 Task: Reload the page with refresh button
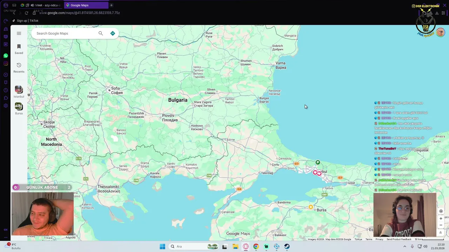point(26,13)
